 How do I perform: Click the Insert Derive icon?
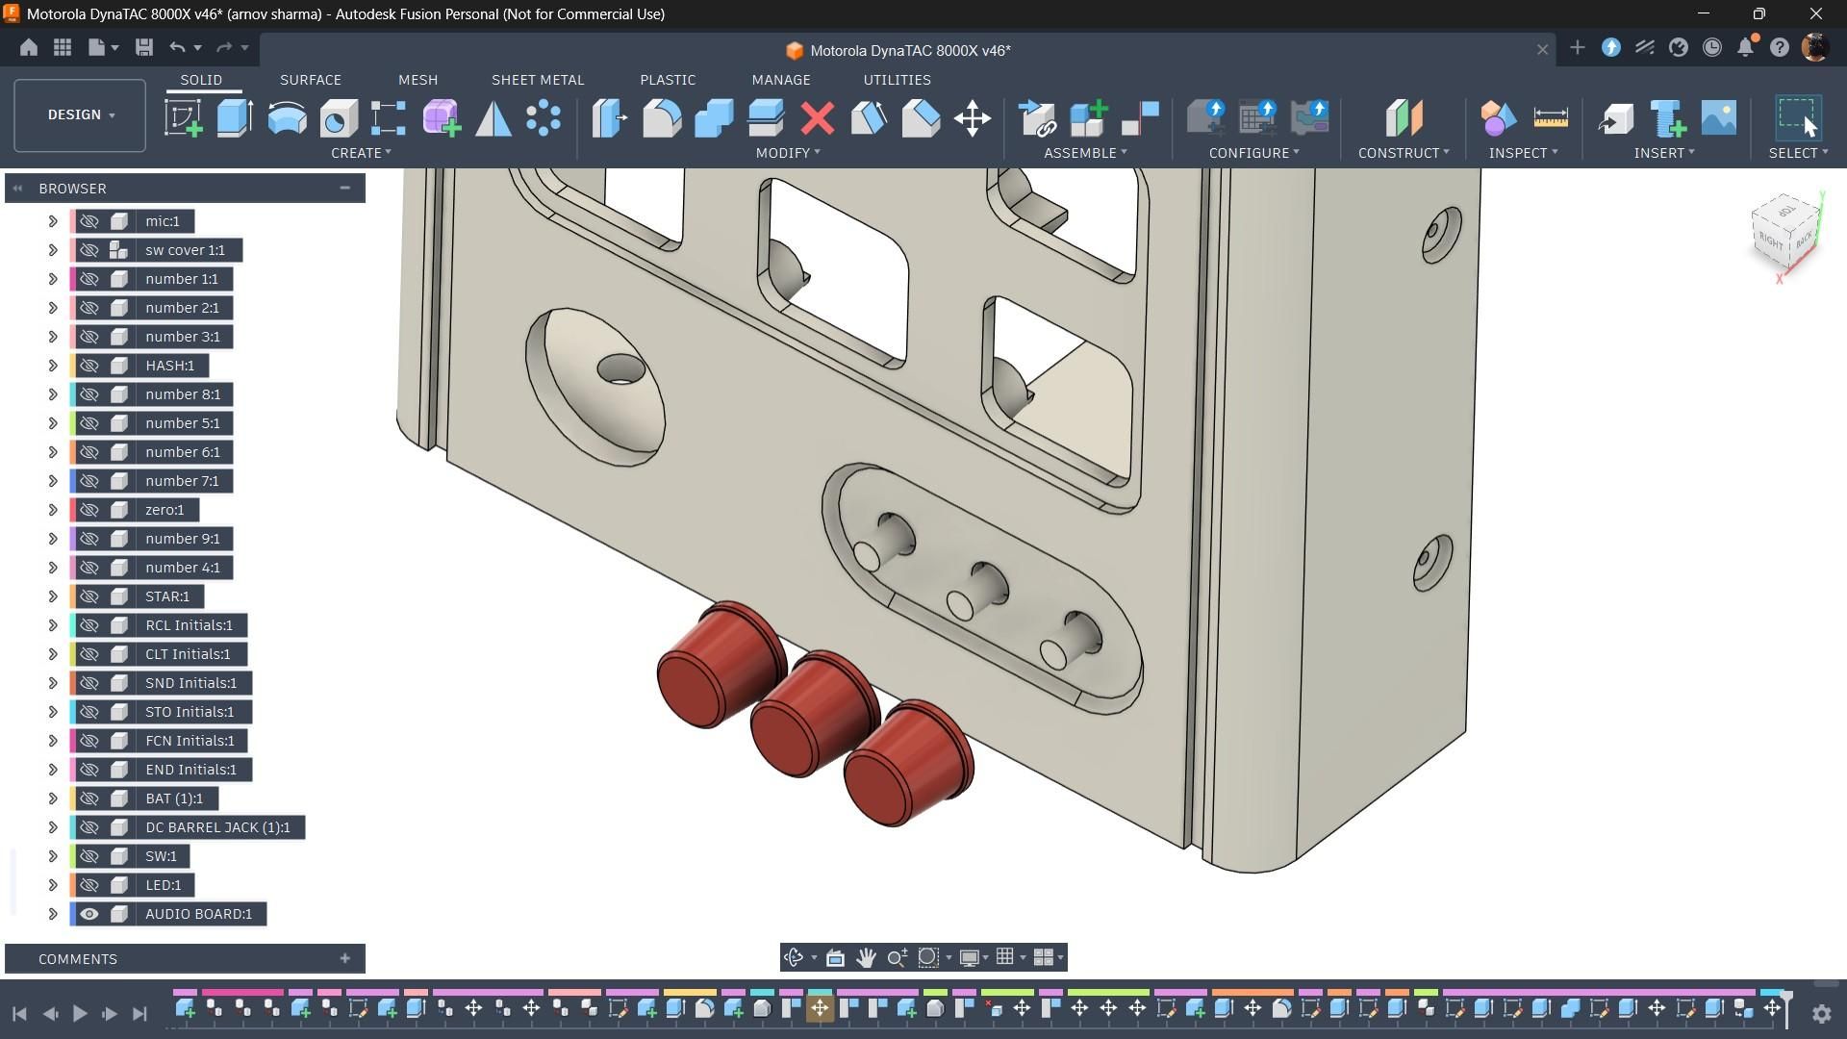pyautogui.click(x=1616, y=118)
